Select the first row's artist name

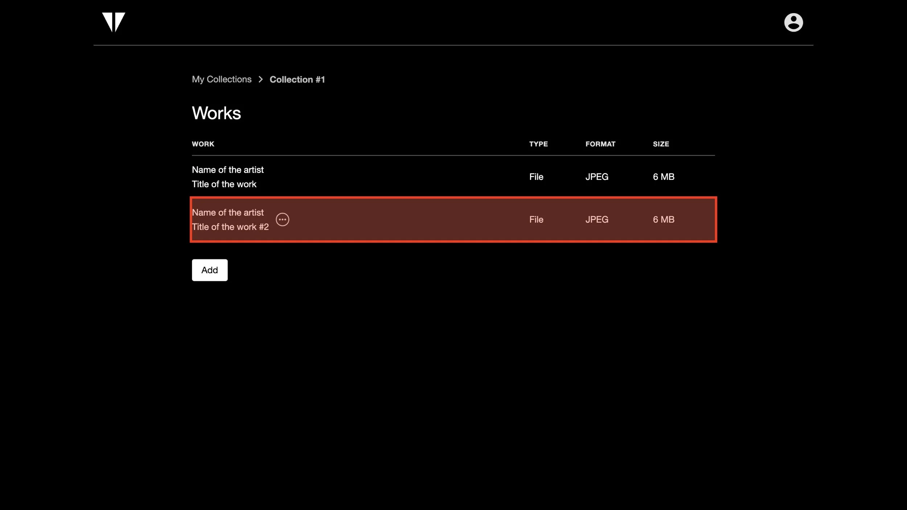227,170
